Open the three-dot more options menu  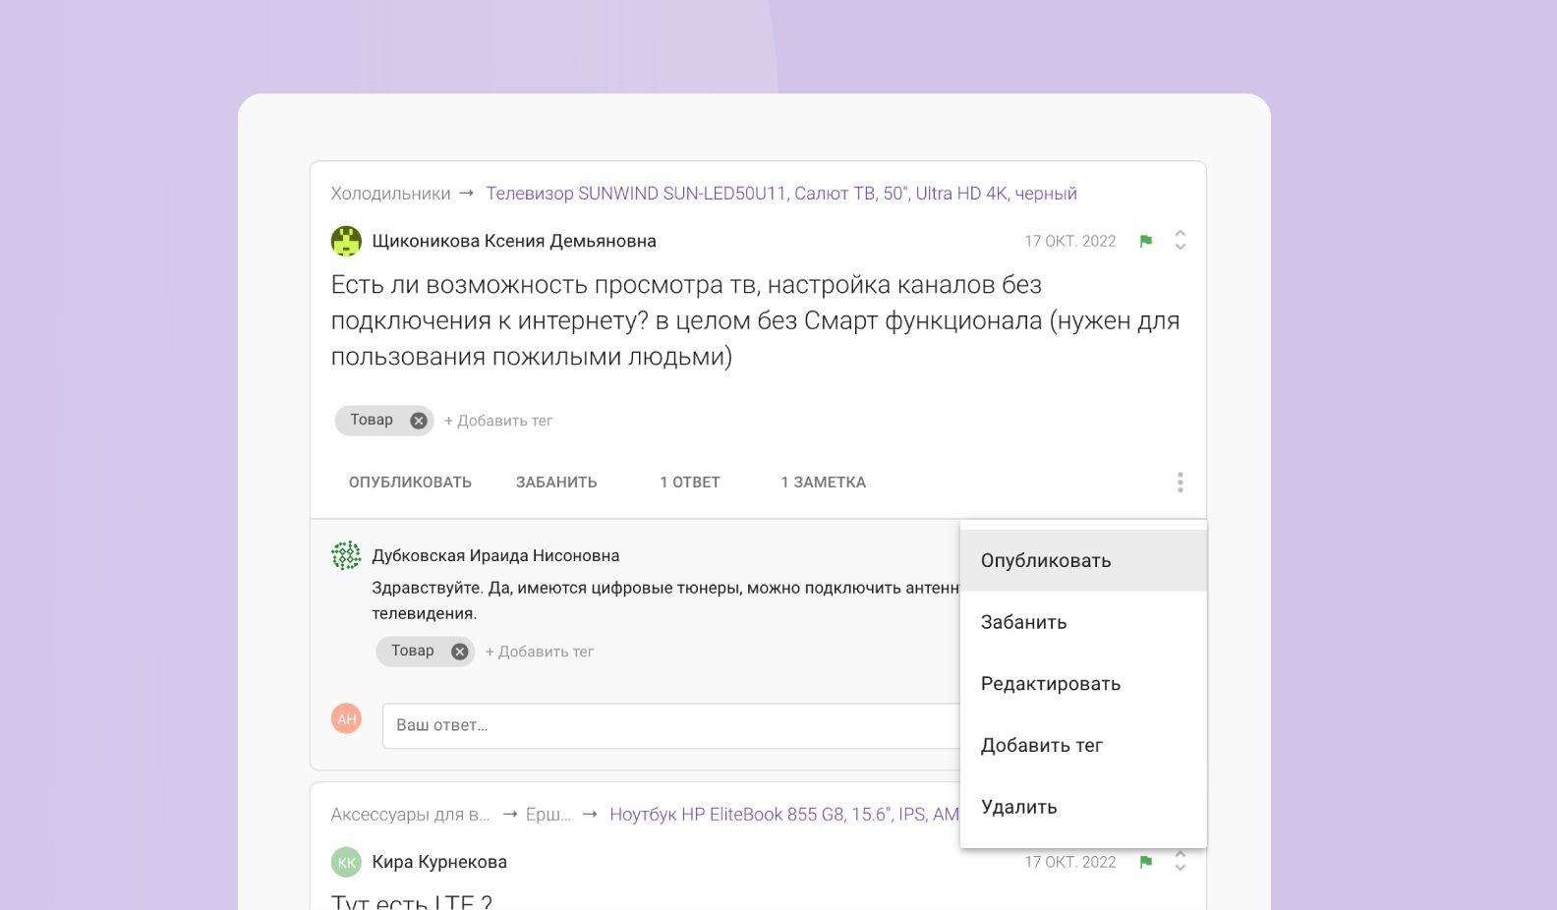pyautogui.click(x=1180, y=483)
